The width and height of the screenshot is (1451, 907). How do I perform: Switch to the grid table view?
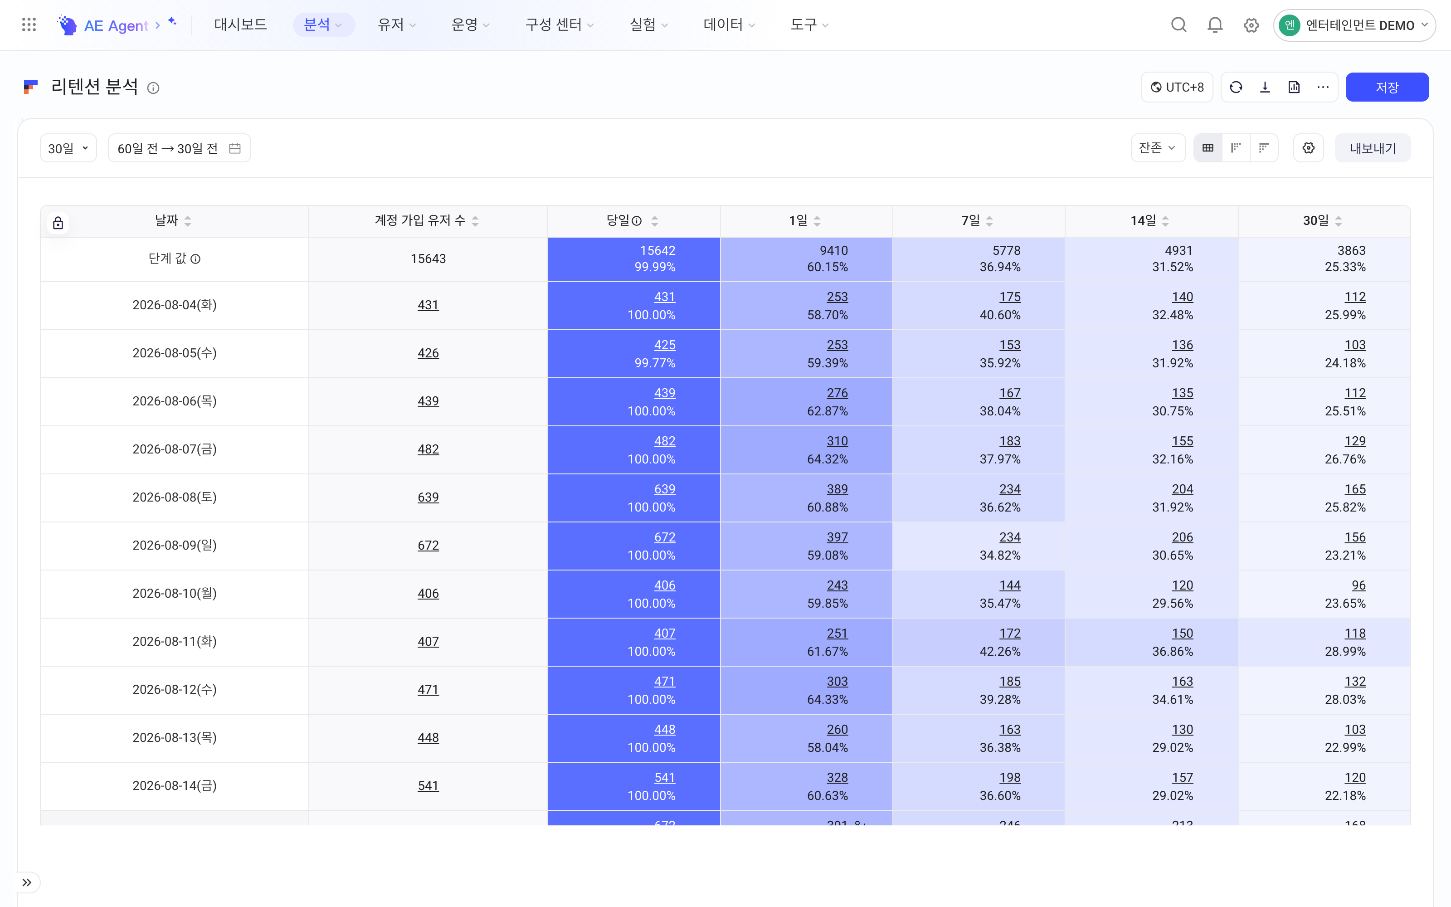[1208, 147]
